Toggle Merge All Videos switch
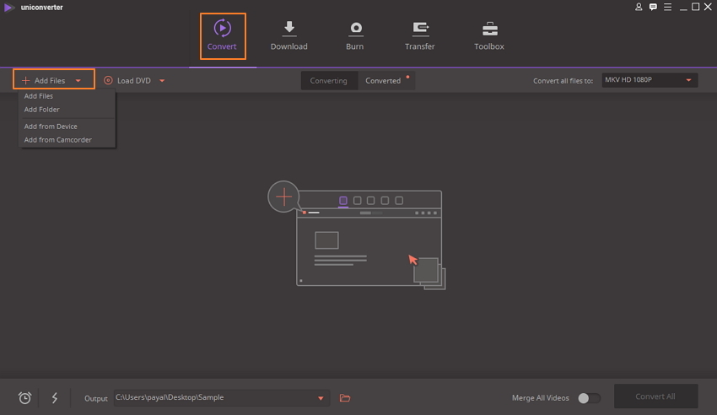Image resolution: width=717 pixels, height=415 pixels. (589, 398)
